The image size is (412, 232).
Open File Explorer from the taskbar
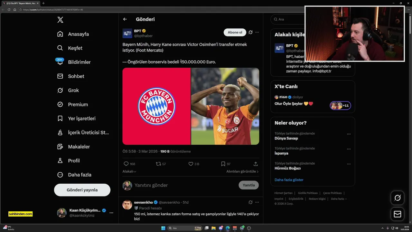click(x=213, y=228)
